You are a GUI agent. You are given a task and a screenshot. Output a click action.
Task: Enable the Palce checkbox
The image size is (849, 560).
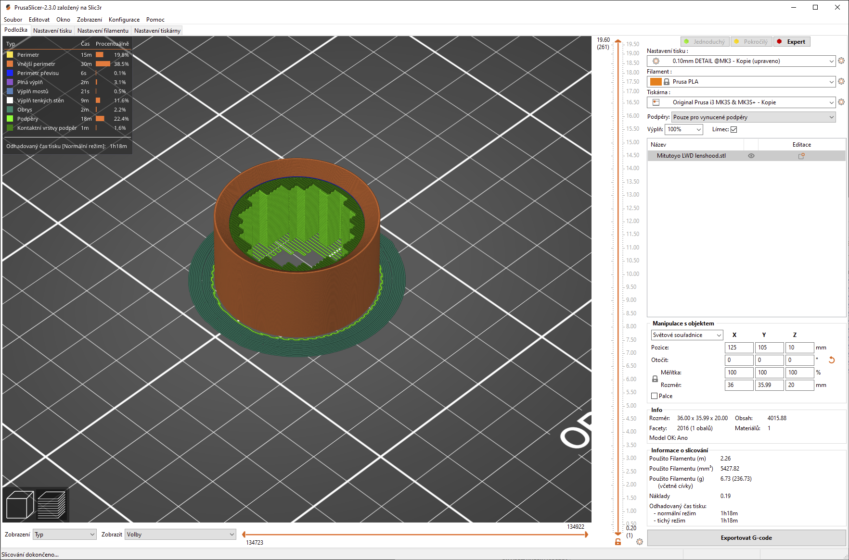(654, 396)
